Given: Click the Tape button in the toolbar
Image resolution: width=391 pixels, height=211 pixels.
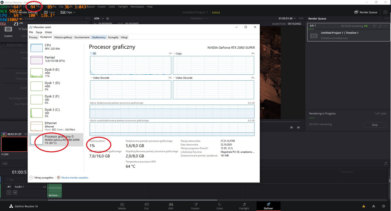Looking at the screenshot, I should pos(49,12).
